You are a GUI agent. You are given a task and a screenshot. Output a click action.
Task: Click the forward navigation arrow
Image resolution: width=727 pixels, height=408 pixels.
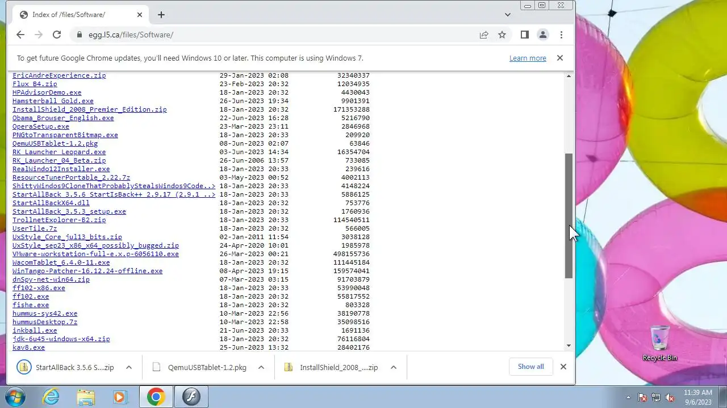39,35
